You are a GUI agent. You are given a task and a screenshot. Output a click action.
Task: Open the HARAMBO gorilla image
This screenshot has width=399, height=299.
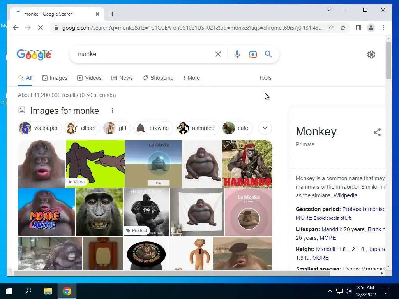[247, 164]
